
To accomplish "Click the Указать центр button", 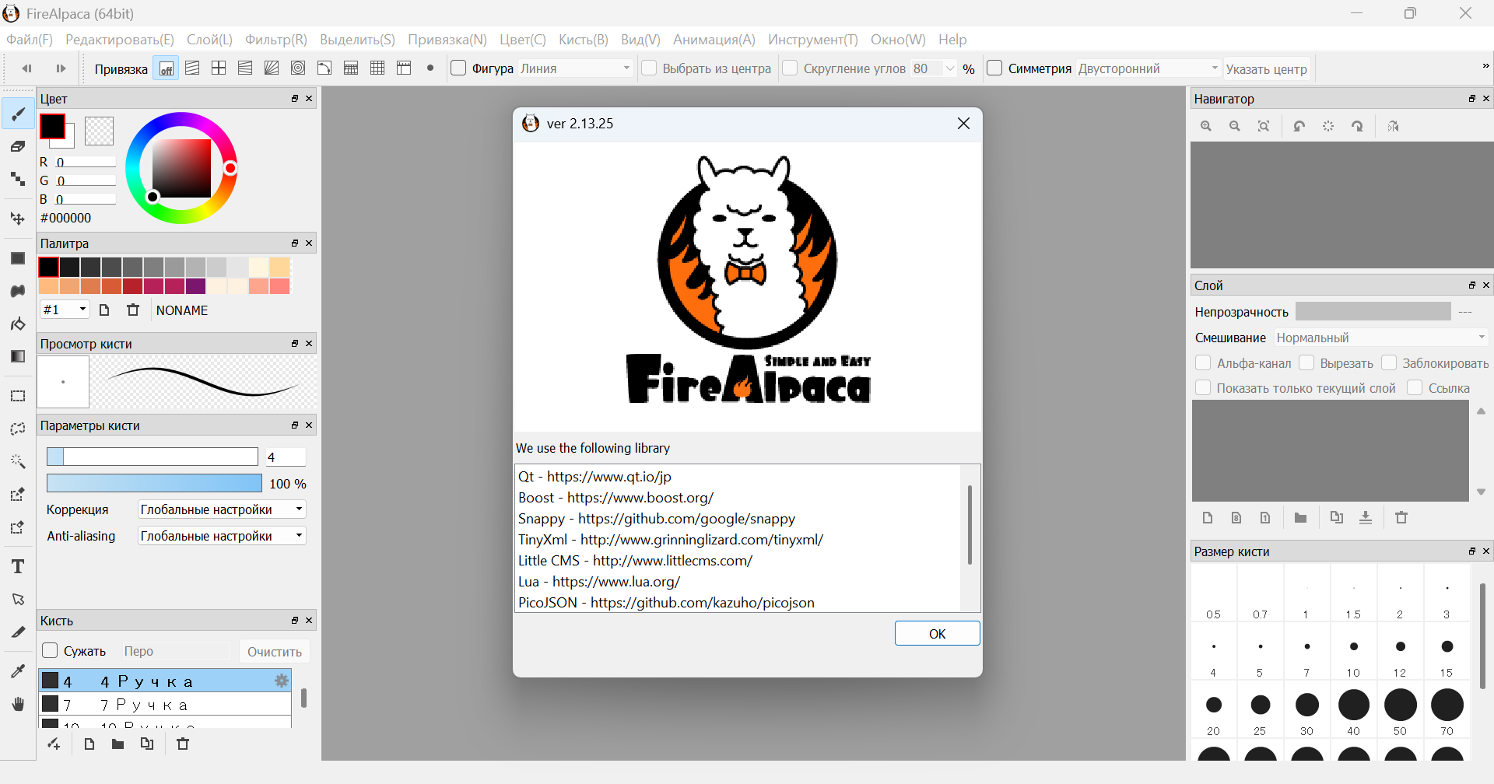I will [x=1266, y=69].
